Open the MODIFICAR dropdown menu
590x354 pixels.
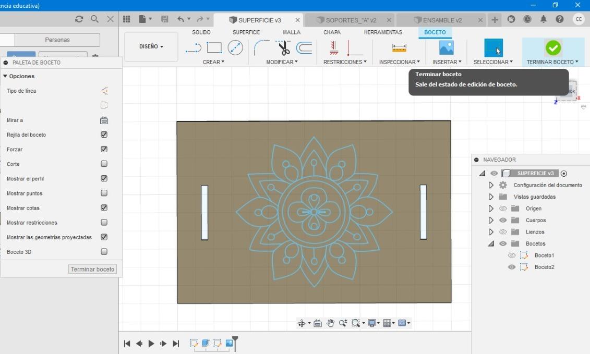click(x=282, y=62)
